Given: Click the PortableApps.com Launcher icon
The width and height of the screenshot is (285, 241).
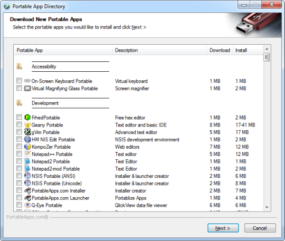Looking at the screenshot, I should [x=27, y=198].
